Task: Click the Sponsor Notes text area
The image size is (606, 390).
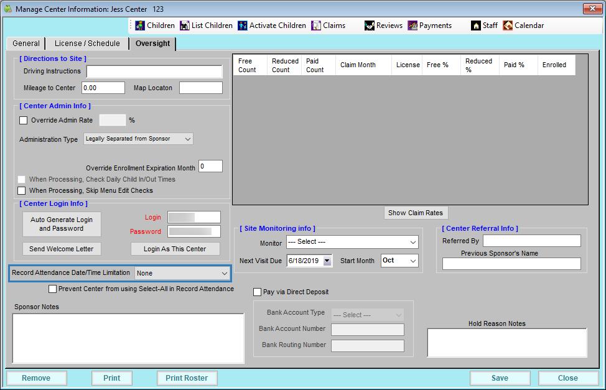Action: (128, 338)
